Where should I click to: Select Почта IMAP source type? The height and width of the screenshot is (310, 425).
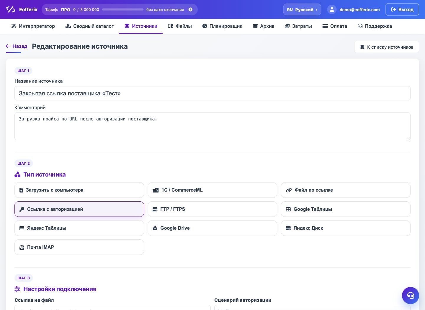[79, 247]
